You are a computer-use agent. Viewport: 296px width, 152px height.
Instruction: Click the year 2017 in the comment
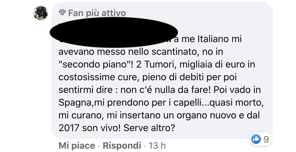pyautogui.click(x=69, y=128)
